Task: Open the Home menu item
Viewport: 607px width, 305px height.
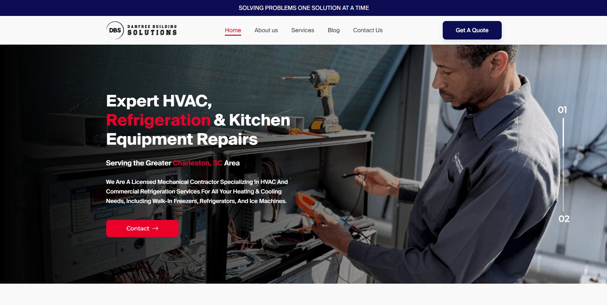Action: click(x=233, y=30)
